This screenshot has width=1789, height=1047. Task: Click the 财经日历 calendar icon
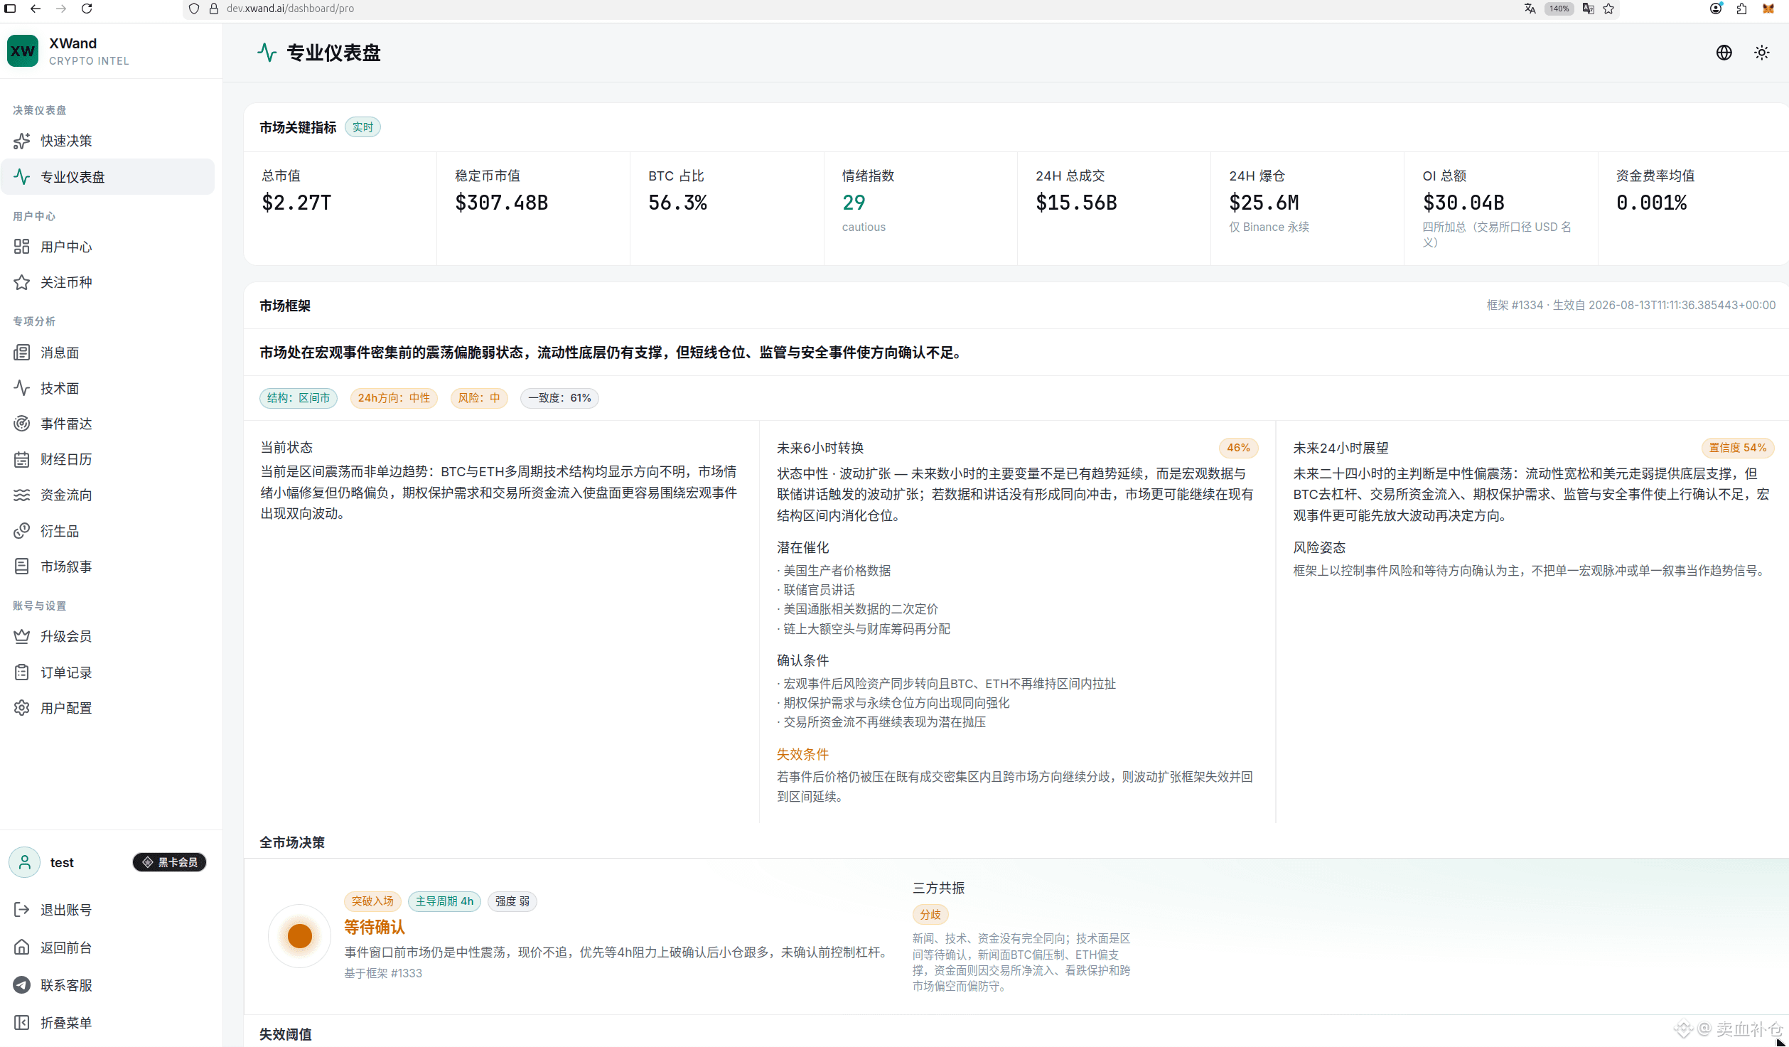(22, 459)
